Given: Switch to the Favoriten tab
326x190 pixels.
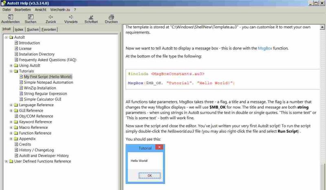Looking at the screenshot, I should pyautogui.click(x=48, y=29).
